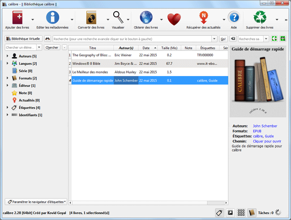Click the red heart donate icon
The image size is (291, 220).
point(174,19)
